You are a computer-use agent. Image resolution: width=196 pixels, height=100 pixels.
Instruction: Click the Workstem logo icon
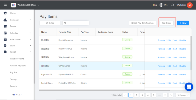coord(13,5)
